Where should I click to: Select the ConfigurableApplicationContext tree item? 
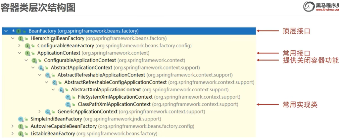coord(80,60)
